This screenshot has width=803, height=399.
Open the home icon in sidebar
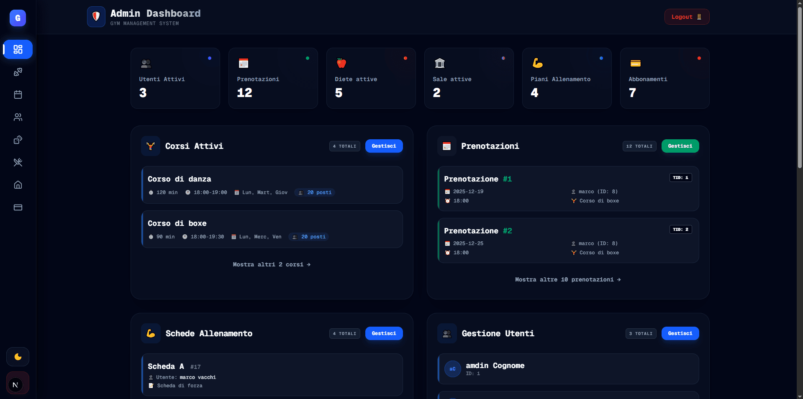point(18,185)
